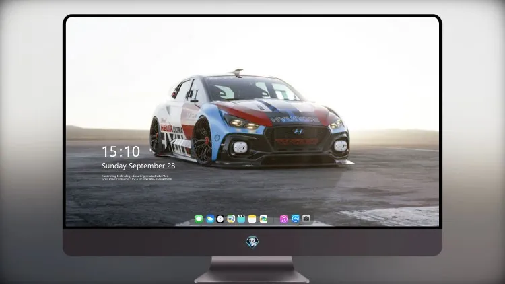Click the logo badge on monitor chin

252,242
